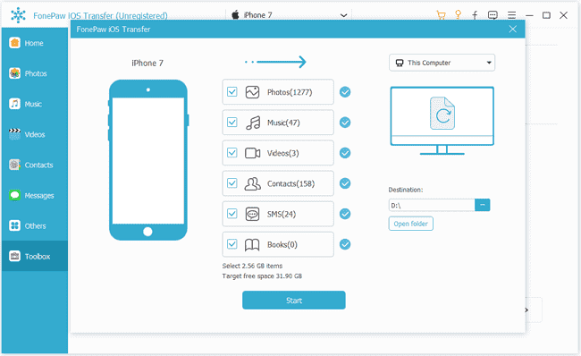This screenshot has width=581, height=356.
Task: Open the shopping cart purchase icon
Action: click(x=441, y=15)
